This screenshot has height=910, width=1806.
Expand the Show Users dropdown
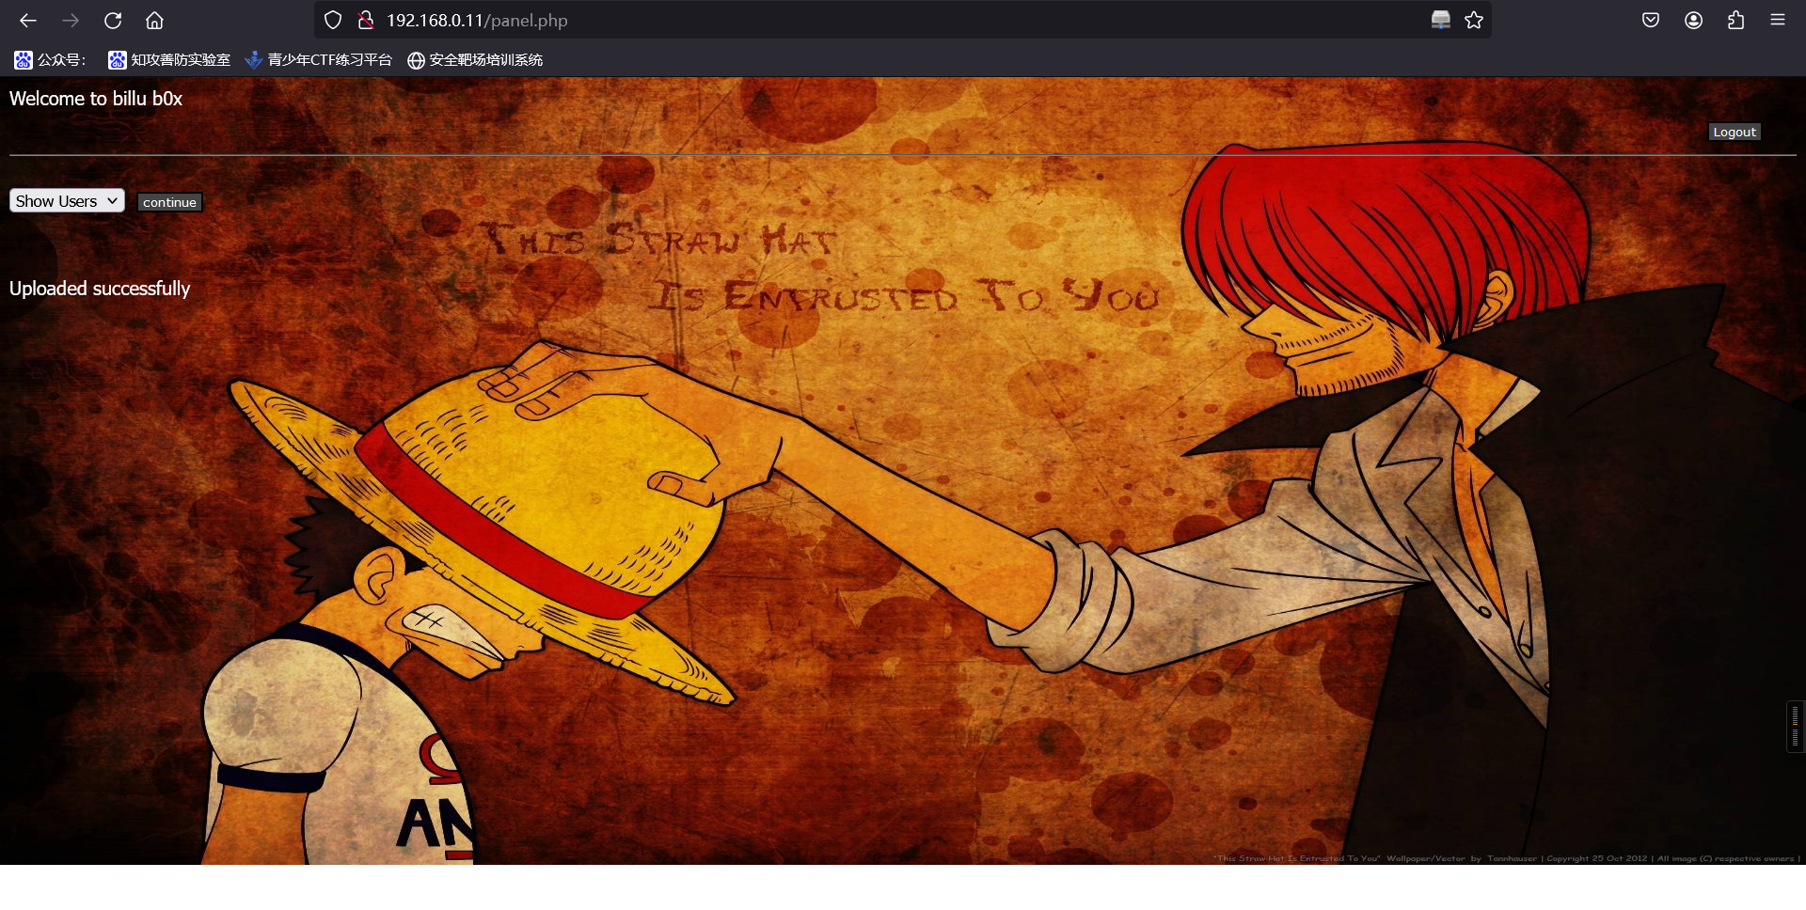(x=67, y=201)
